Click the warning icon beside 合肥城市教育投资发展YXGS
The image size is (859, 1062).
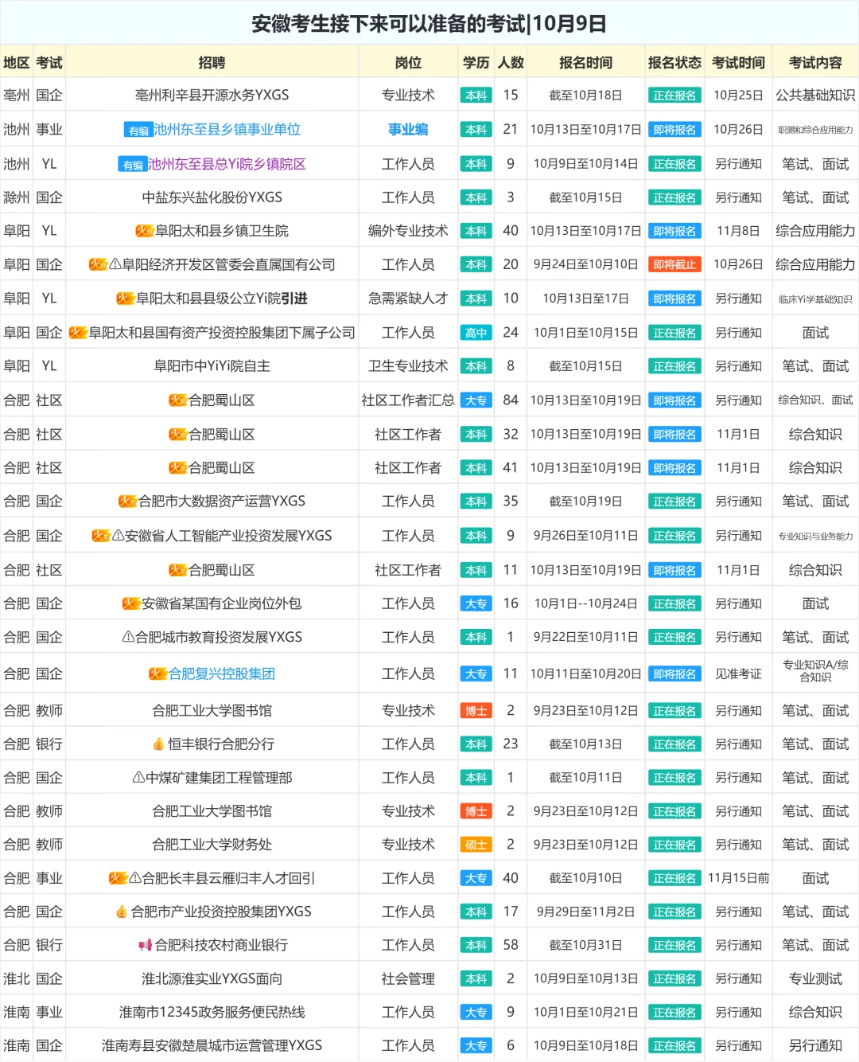(128, 637)
